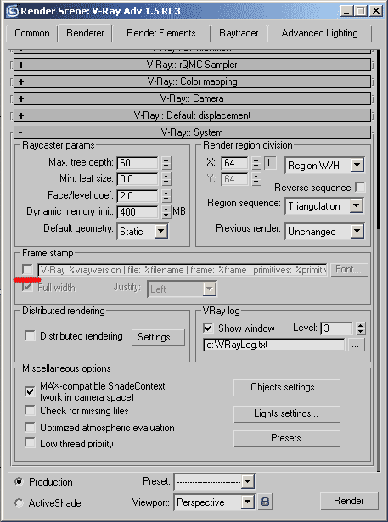Click the Distributed rendering Settings... button
The height and width of the screenshot is (522, 388).
coord(158,337)
